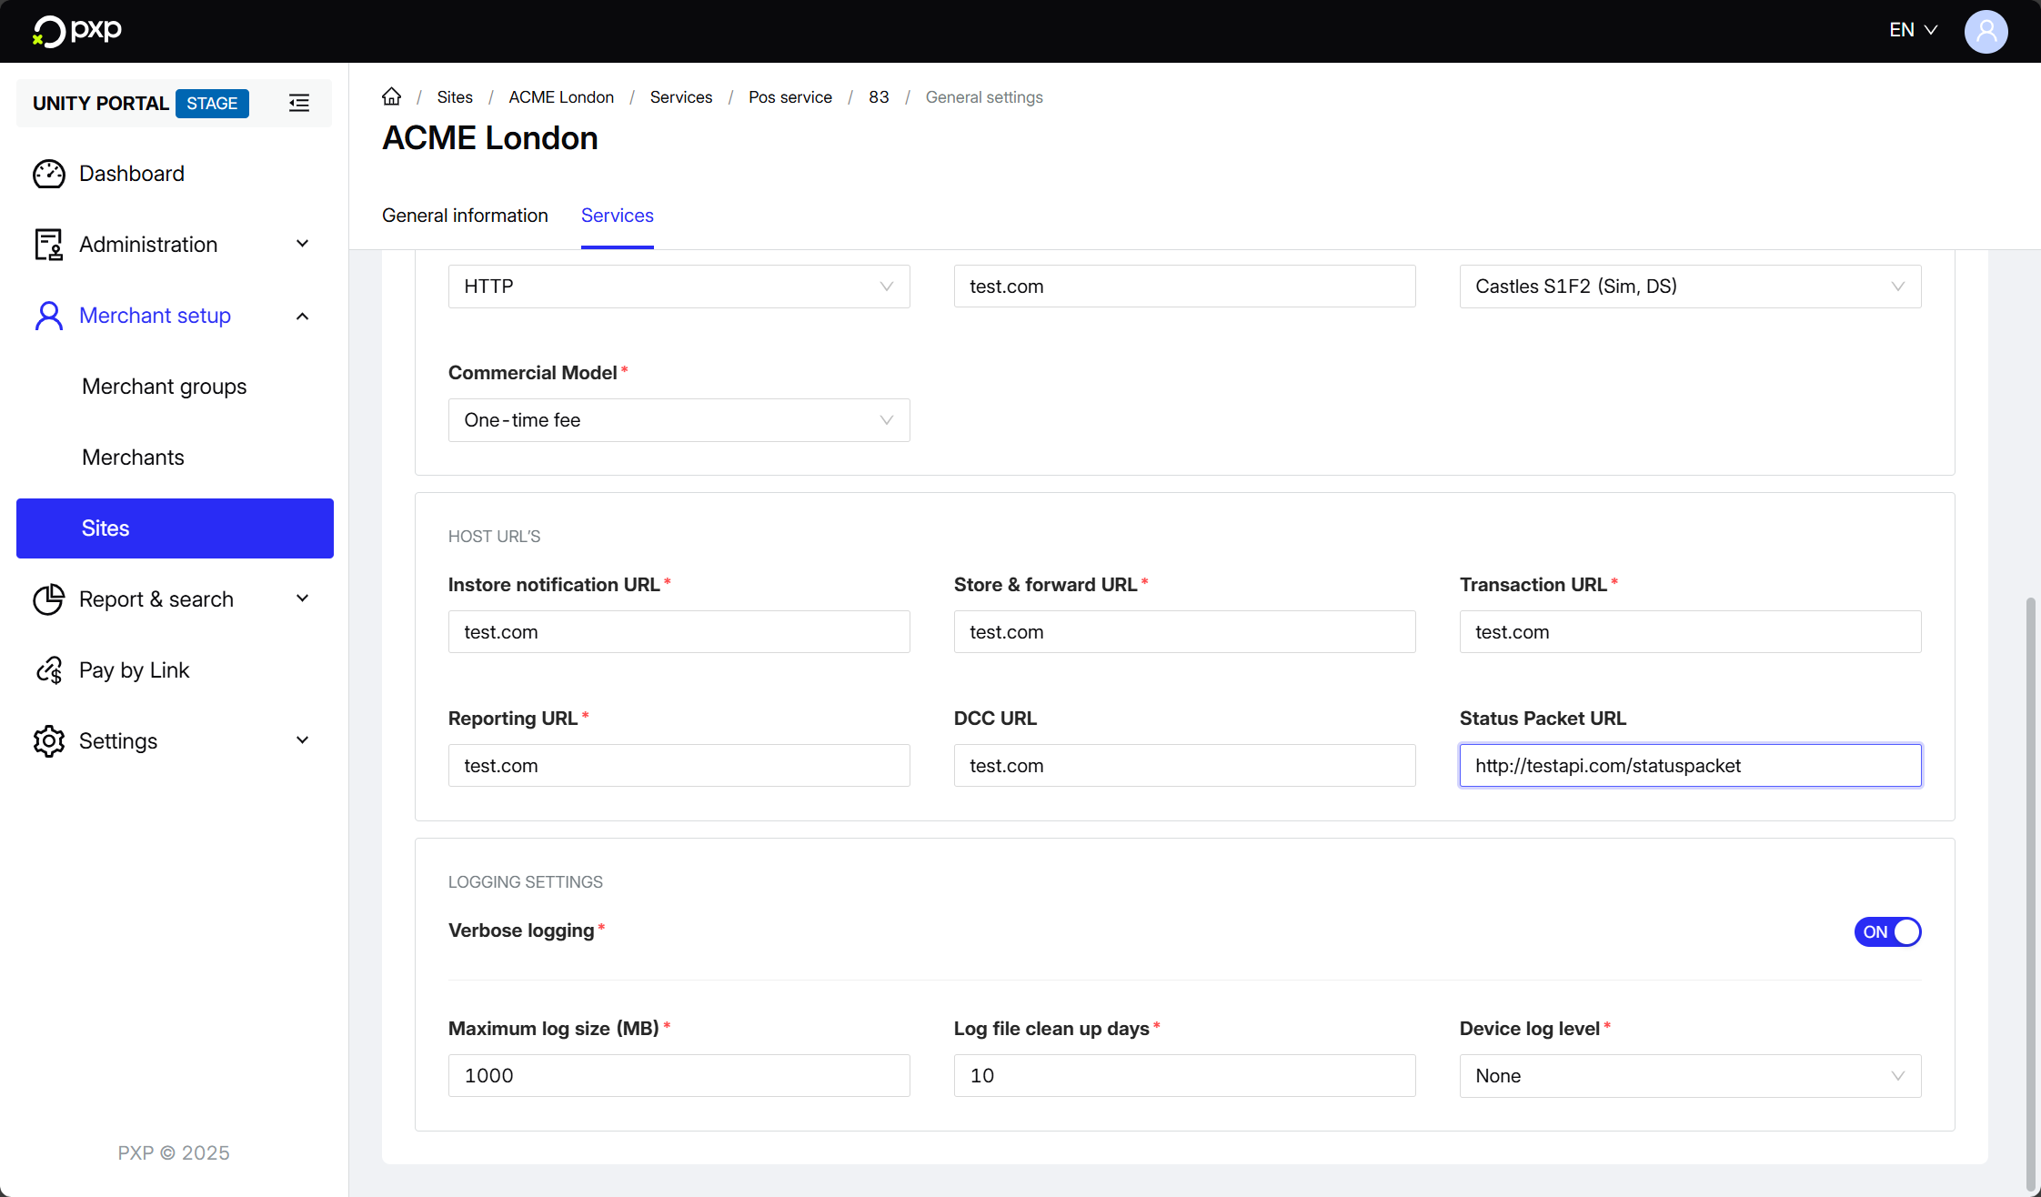The image size is (2041, 1197).
Task: Open the EN language selector
Action: click(1913, 30)
